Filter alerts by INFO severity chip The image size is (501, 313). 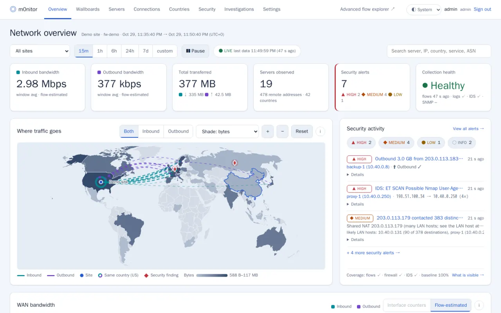click(x=462, y=142)
